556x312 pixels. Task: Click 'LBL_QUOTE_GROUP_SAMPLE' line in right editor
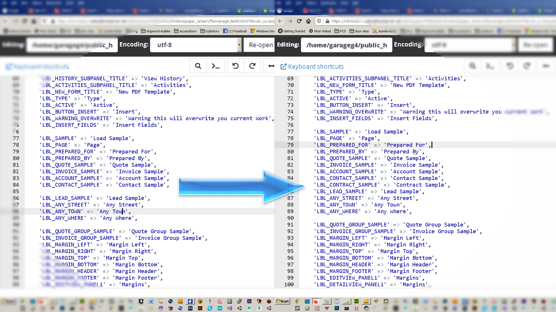pyautogui.click(x=391, y=225)
